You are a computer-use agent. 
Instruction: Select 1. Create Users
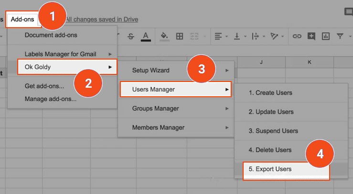coord(291,93)
